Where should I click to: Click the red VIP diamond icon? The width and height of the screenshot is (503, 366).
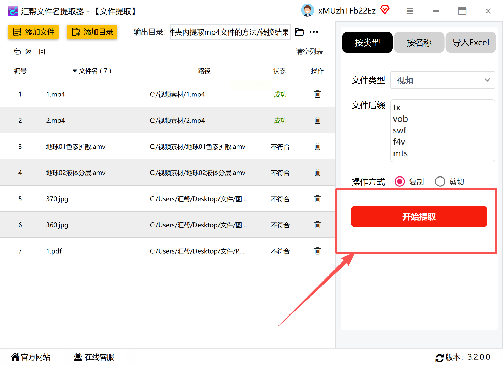point(385,10)
